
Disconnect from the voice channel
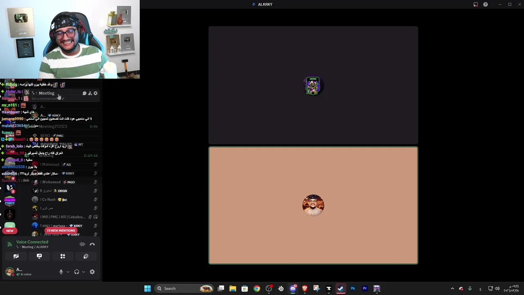pos(92,244)
